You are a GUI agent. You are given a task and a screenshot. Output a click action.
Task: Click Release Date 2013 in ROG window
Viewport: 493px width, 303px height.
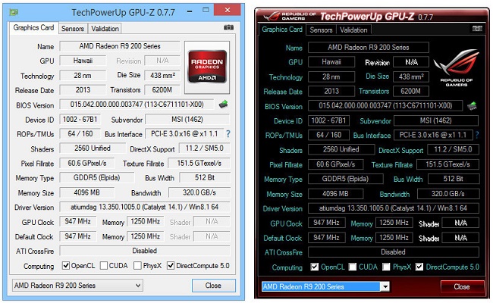point(331,91)
